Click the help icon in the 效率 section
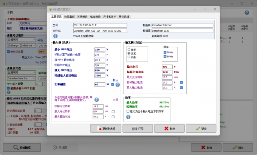This screenshot has height=155, width=257. [128, 117]
